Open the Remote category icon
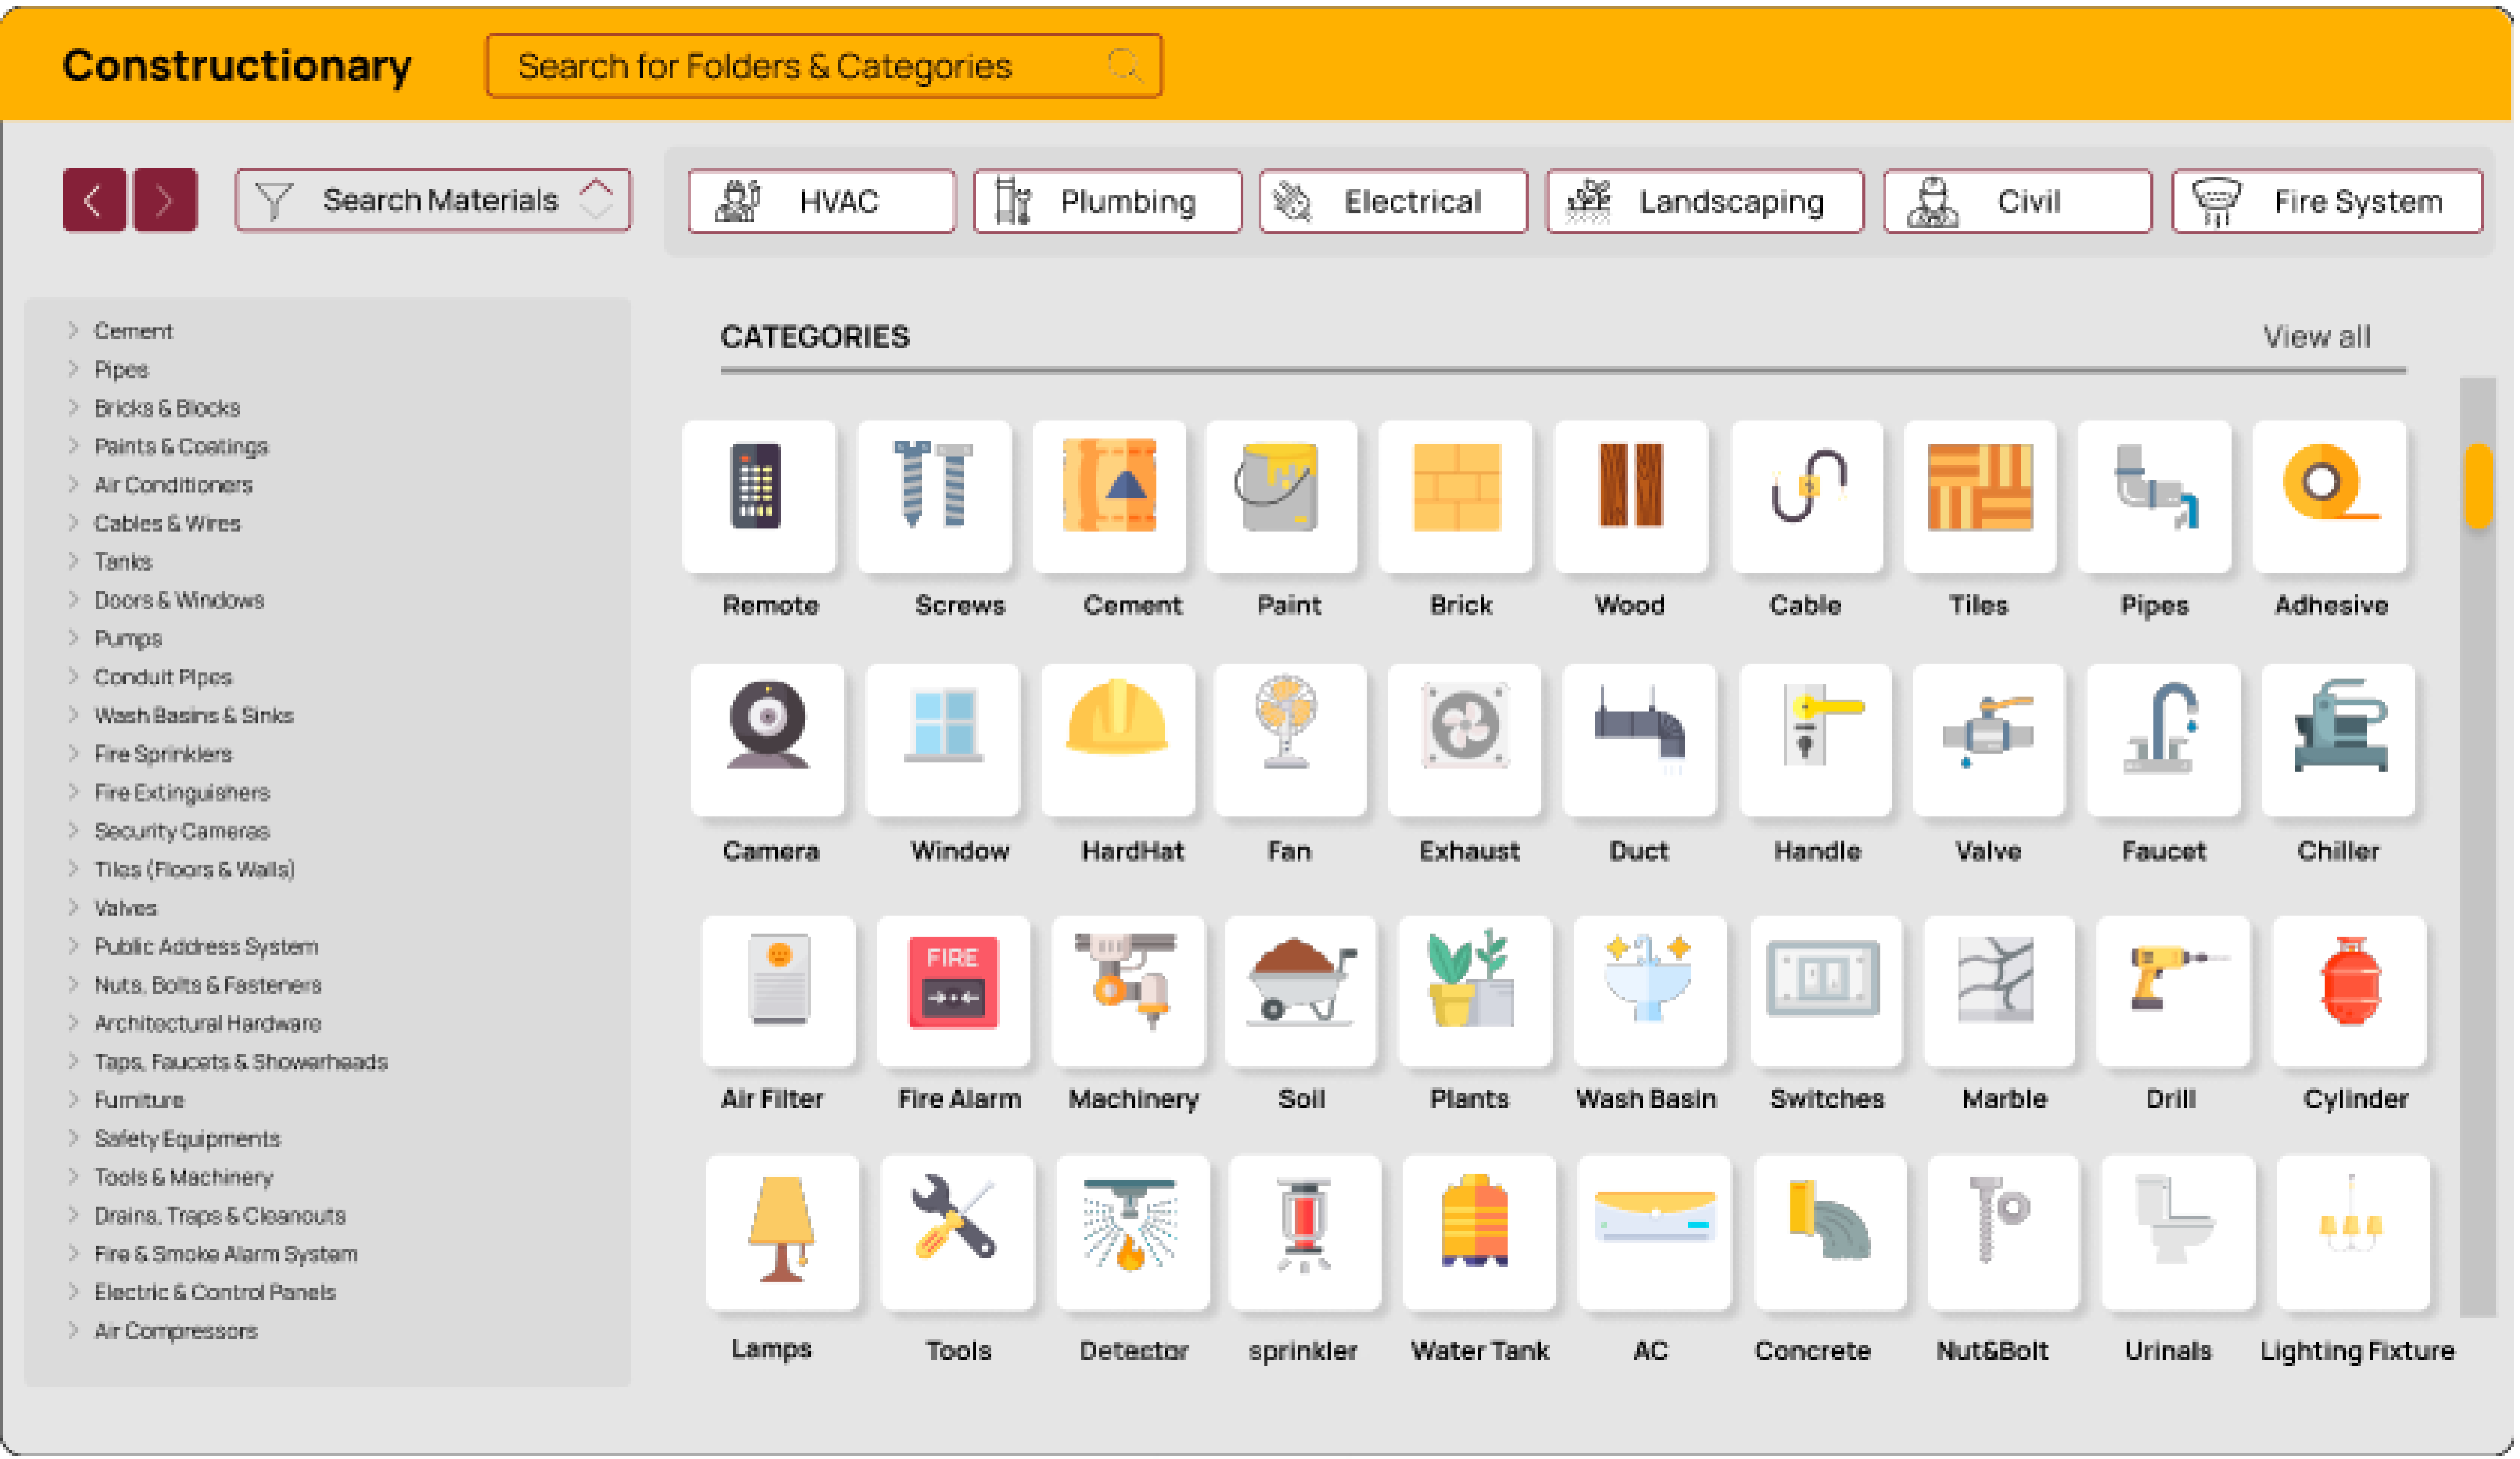The height and width of the screenshot is (1459, 2520). 759,497
